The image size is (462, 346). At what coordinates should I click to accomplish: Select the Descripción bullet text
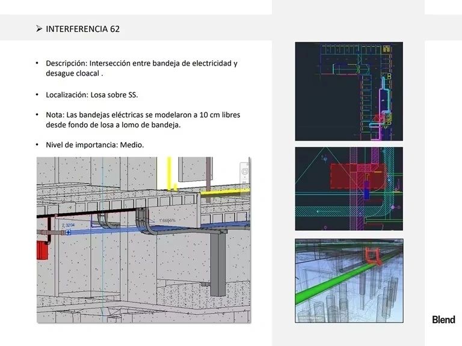142,68
